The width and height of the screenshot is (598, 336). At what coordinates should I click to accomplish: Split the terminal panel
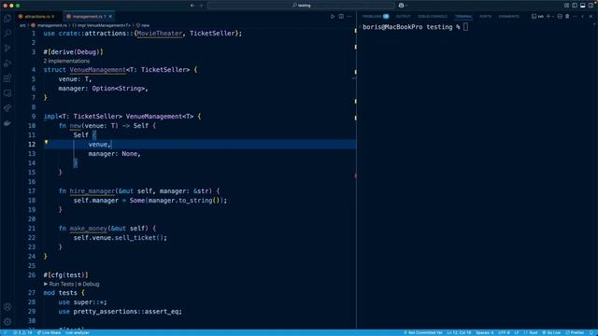[x=560, y=17]
